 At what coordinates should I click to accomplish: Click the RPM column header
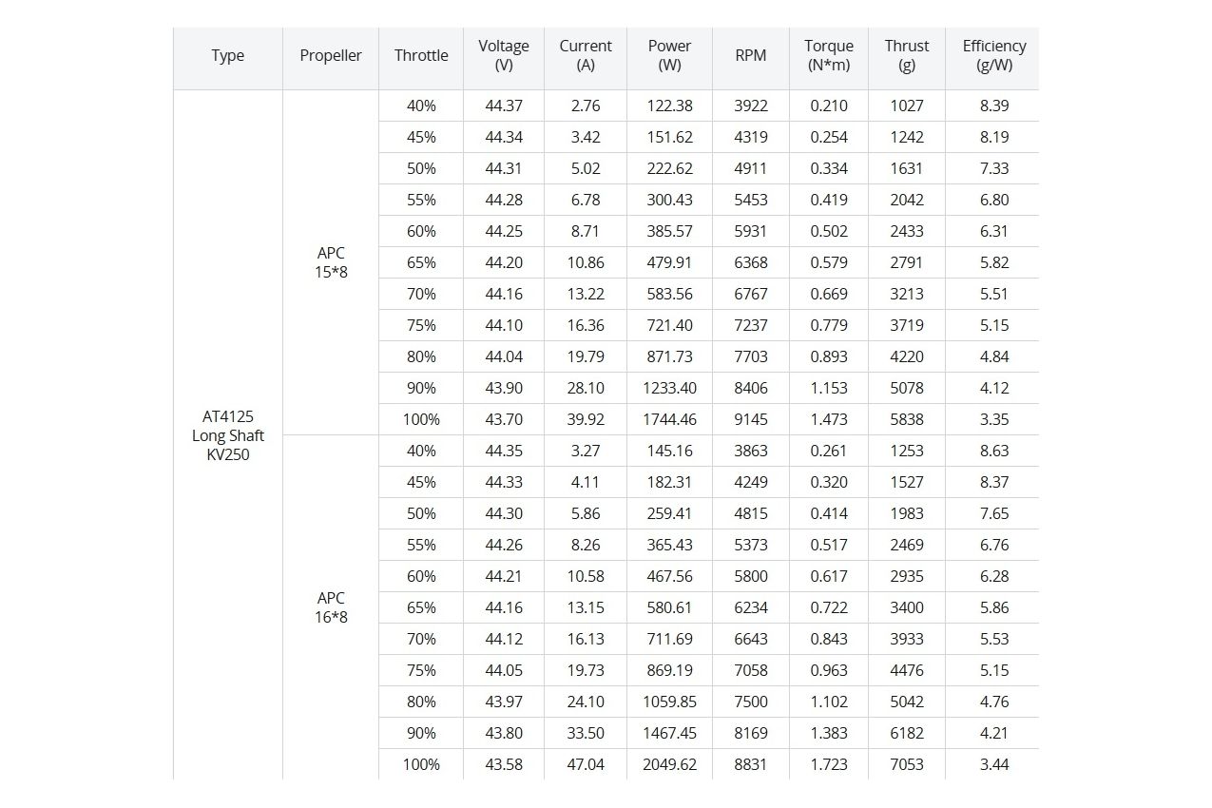751,55
